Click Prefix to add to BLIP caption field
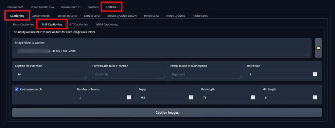The width and height of the screenshot is (335, 128). pyautogui.click(x=128, y=74)
